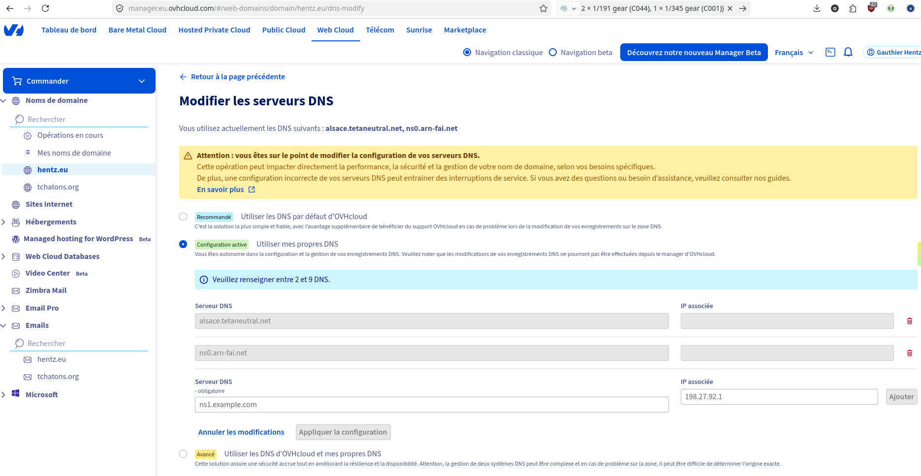This screenshot has height=476, width=921.
Task: Delete the ns0.arn-fai.net DNS row
Action: [910, 353]
